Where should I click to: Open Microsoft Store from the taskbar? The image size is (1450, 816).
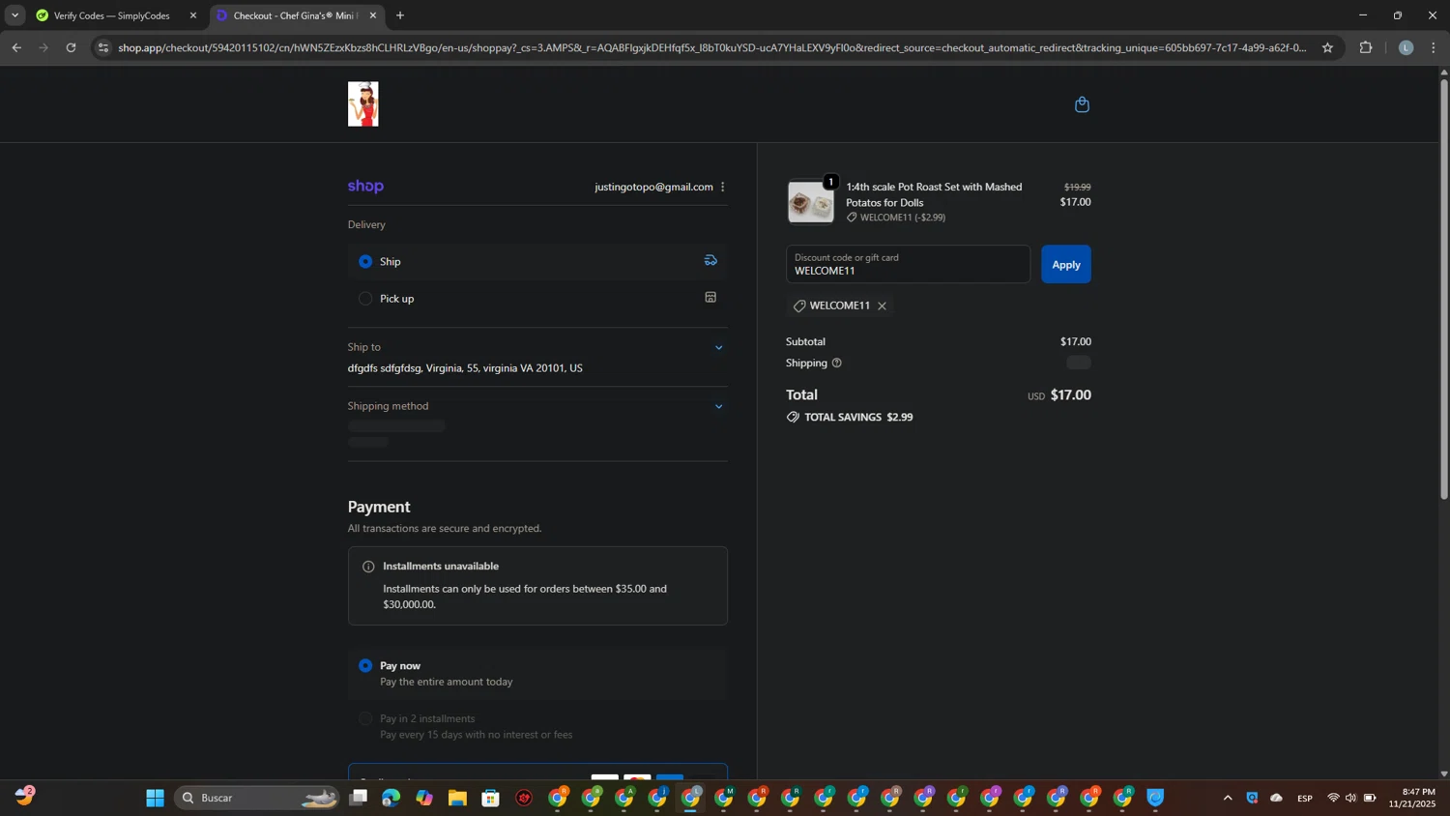point(491,798)
